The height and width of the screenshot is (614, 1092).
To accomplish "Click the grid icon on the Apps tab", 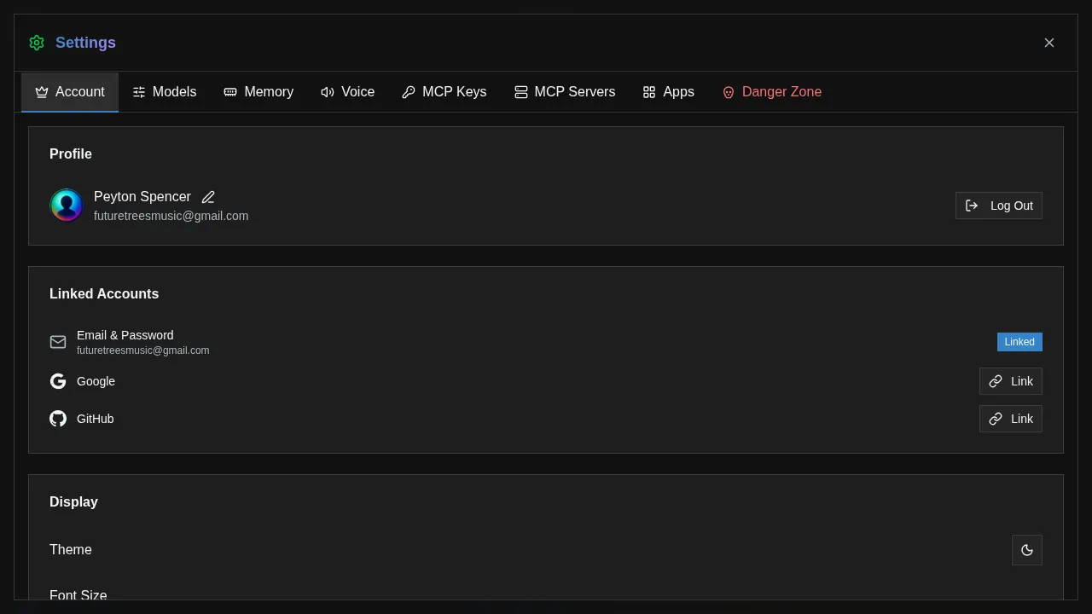I will [x=650, y=91].
